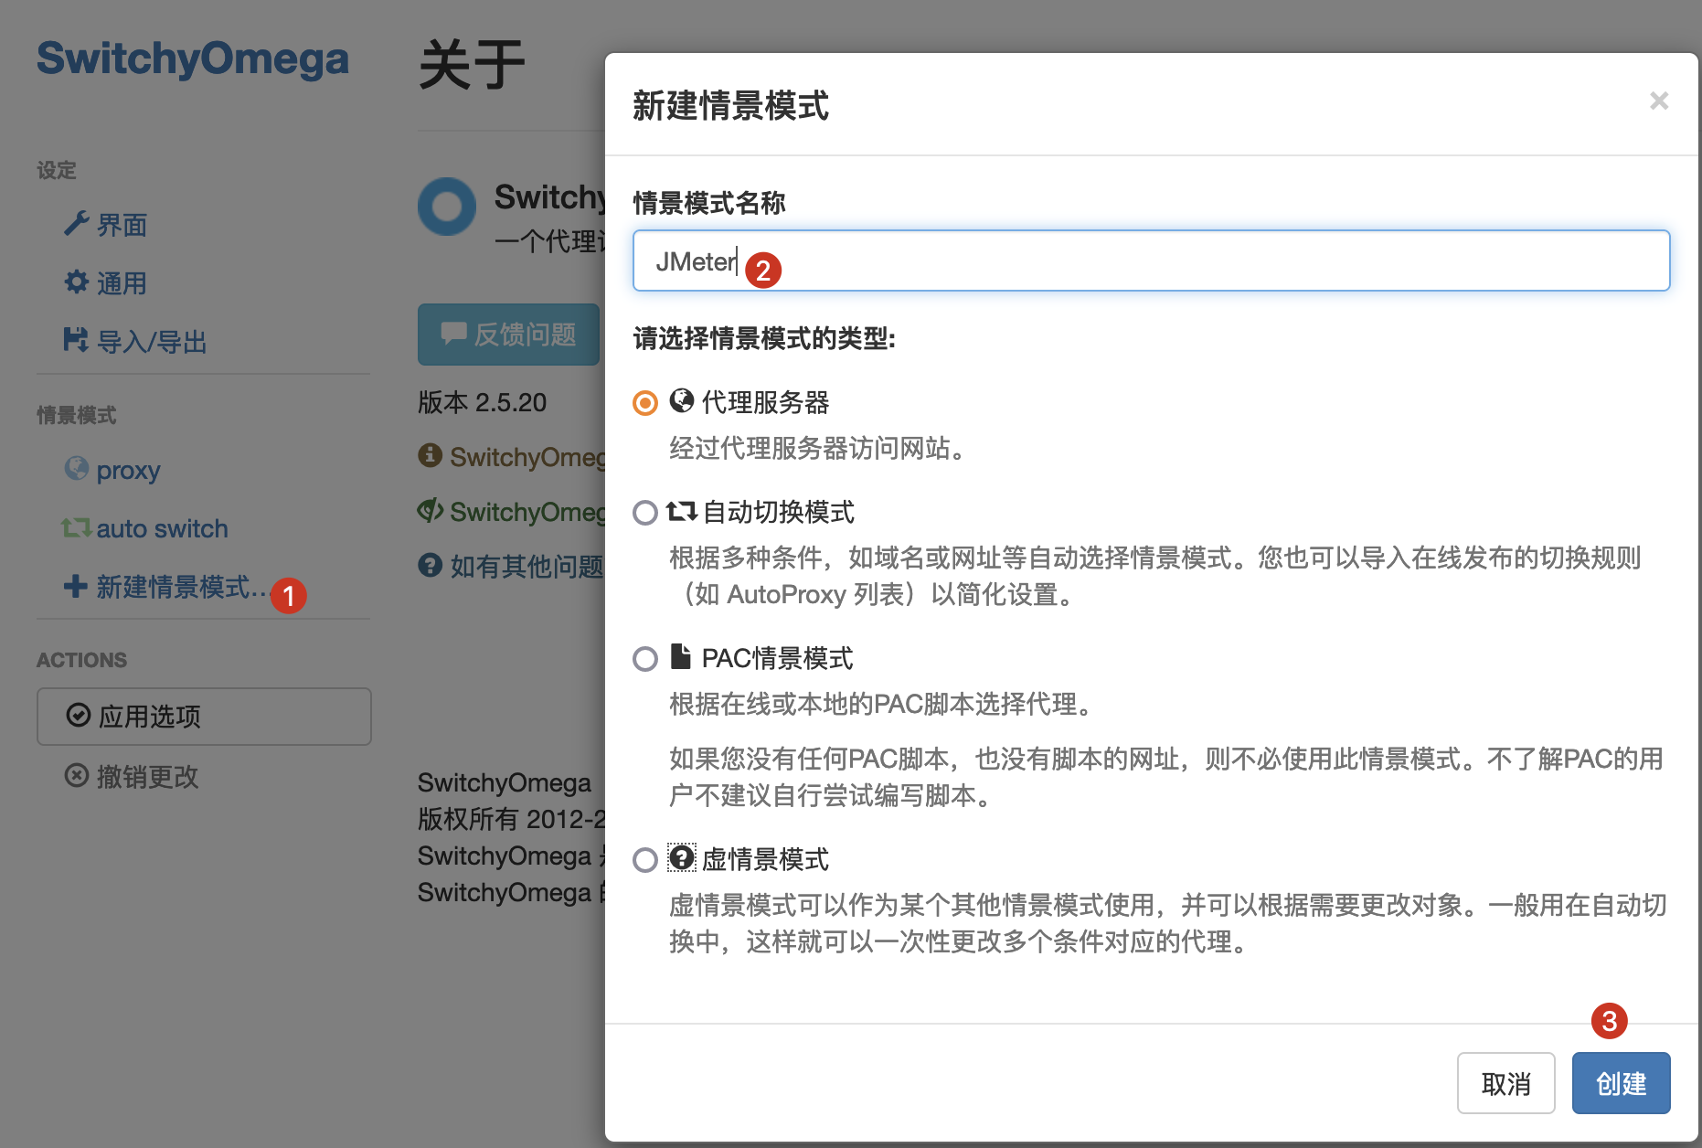
Task: Open the SwitchyOmega link with info icon
Action: point(512,456)
